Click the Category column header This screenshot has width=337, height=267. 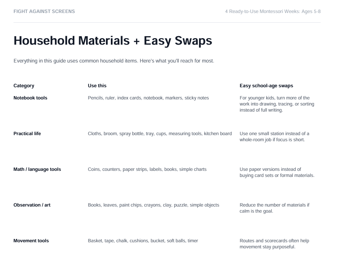click(x=24, y=86)
